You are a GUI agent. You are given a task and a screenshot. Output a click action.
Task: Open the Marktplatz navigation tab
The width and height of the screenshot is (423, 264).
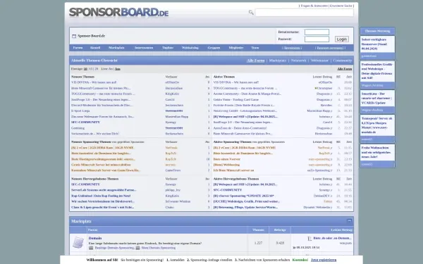(116, 48)
